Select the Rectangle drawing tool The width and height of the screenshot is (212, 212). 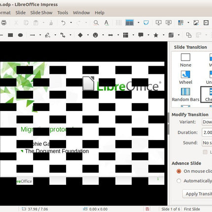[x=10, y=35]
